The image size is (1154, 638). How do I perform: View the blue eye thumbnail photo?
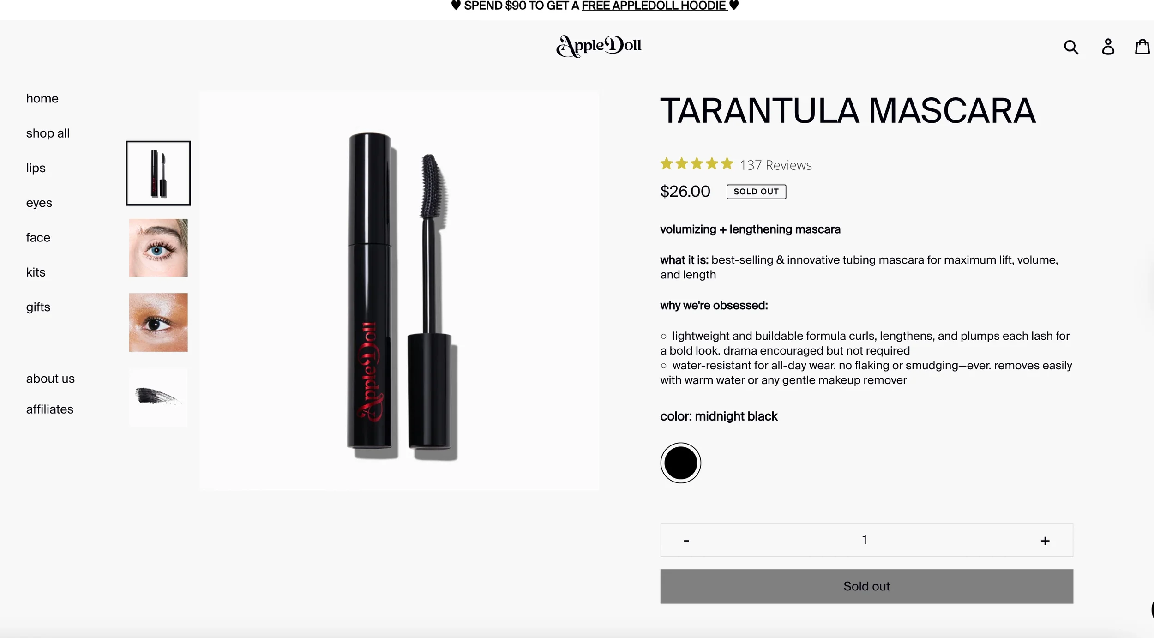[158, 248]
